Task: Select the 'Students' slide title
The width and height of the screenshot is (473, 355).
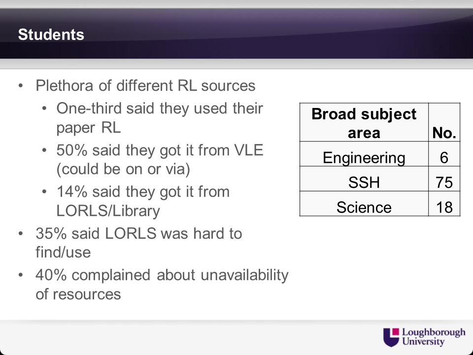Action: (51, 35)
